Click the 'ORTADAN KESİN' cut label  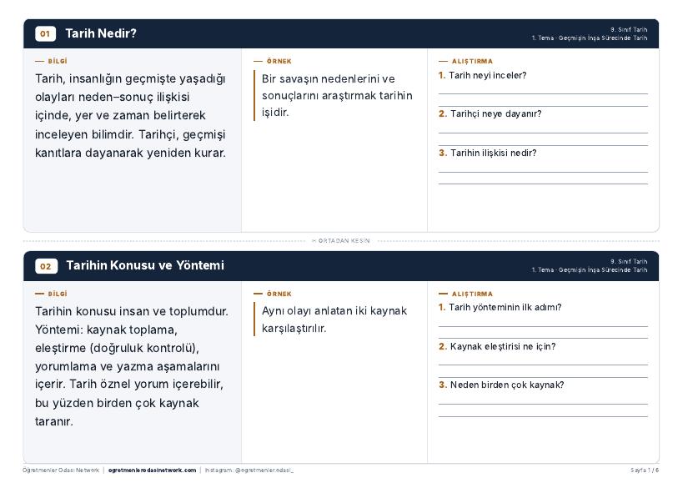[x=341, y=241]
